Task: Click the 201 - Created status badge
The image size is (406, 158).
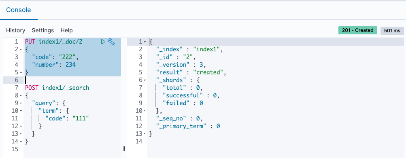Action: click(x=357, y=30)
